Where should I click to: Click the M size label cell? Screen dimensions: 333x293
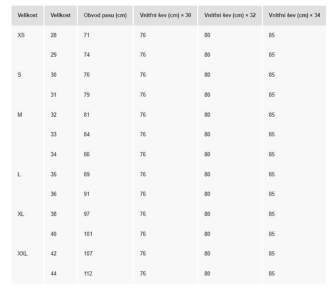tap(20, 115)
